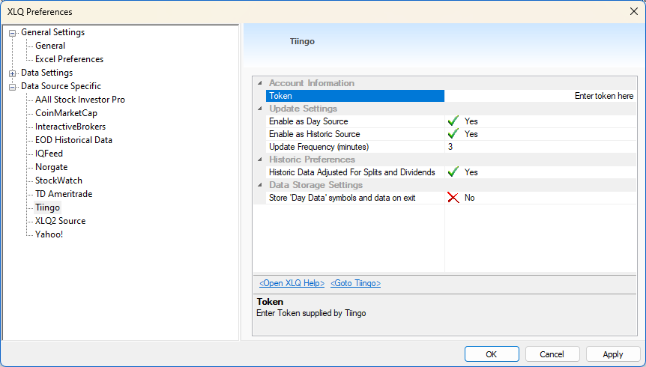The height and width of the screenshot is (367, 646).
Task: Select EOD Historical Data source
Action: (x=73, y=140)
